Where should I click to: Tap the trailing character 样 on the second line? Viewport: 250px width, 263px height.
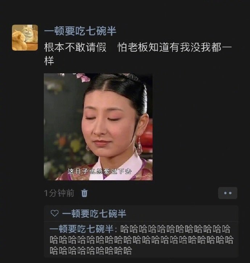coord(49,61)
